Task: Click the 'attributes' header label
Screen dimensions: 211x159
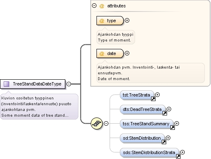Action: coord(117,6)
